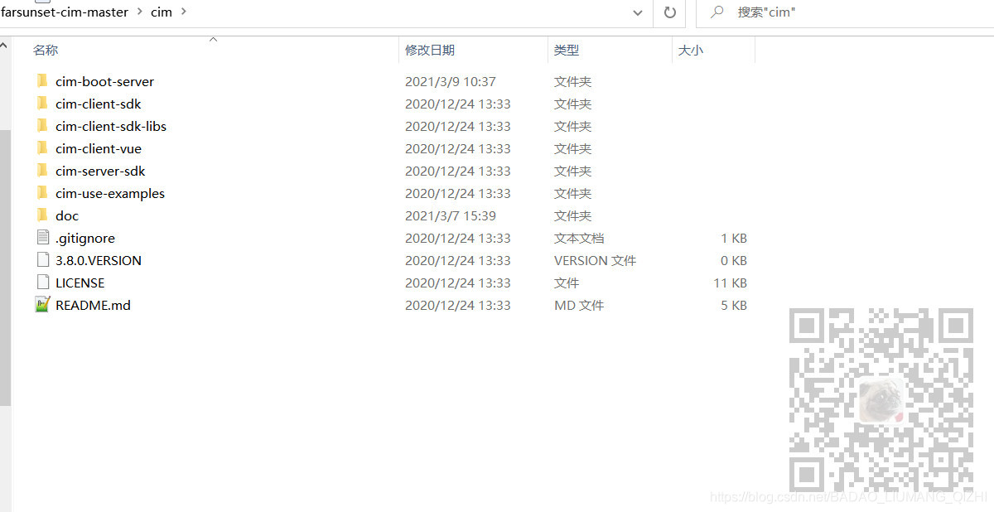Select the README.md markdown file icon
The width and height of the screenshot is (994, 512).
coord(42,305)
